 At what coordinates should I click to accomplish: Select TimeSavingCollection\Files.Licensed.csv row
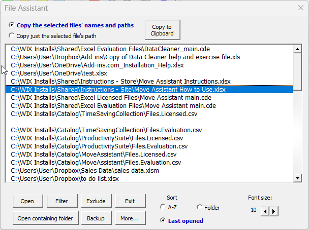[149, 113]
